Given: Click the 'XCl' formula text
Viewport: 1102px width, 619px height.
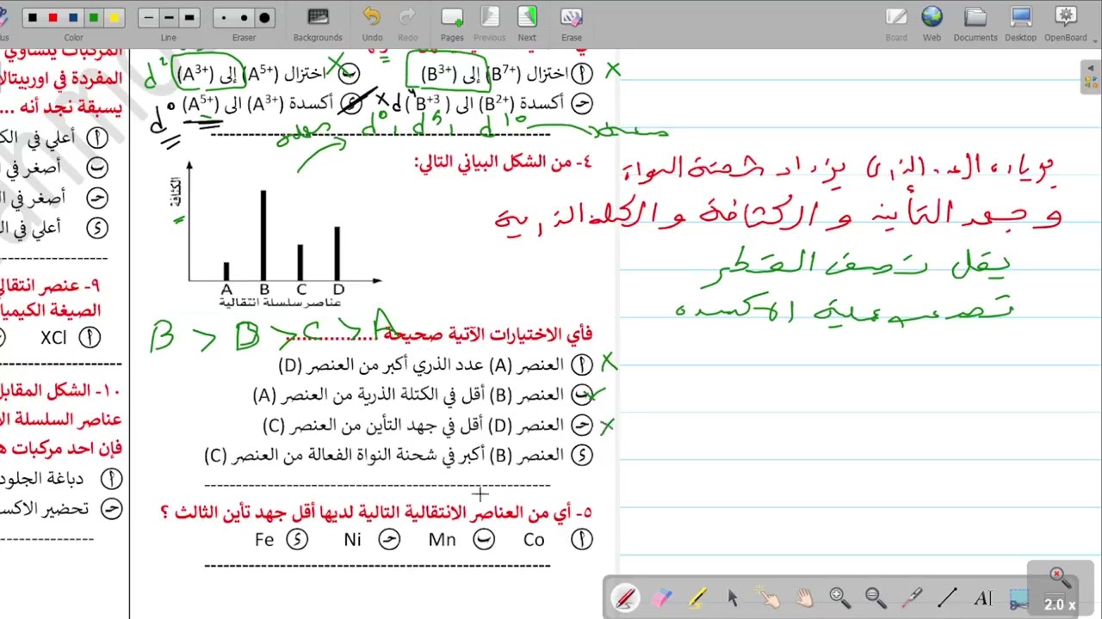Looking at the screenshot, I should [53, 338].
